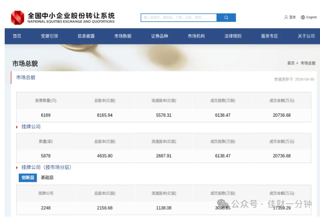Click the 股票数量(只) column header
Image resolution: width=320 pixels, height=220 pixels.
[46, 101]
